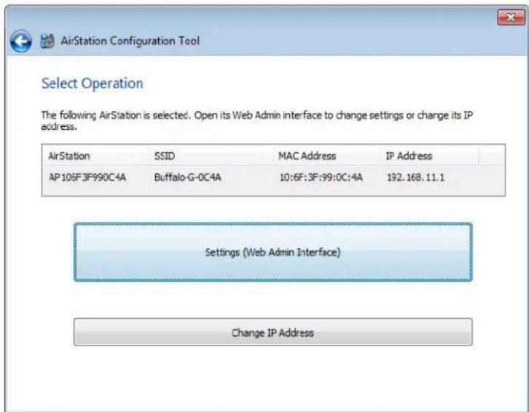Click the AirStation Configuration Tool app icon
This screenshot has width=529, height=412.
tap(47, 41)
